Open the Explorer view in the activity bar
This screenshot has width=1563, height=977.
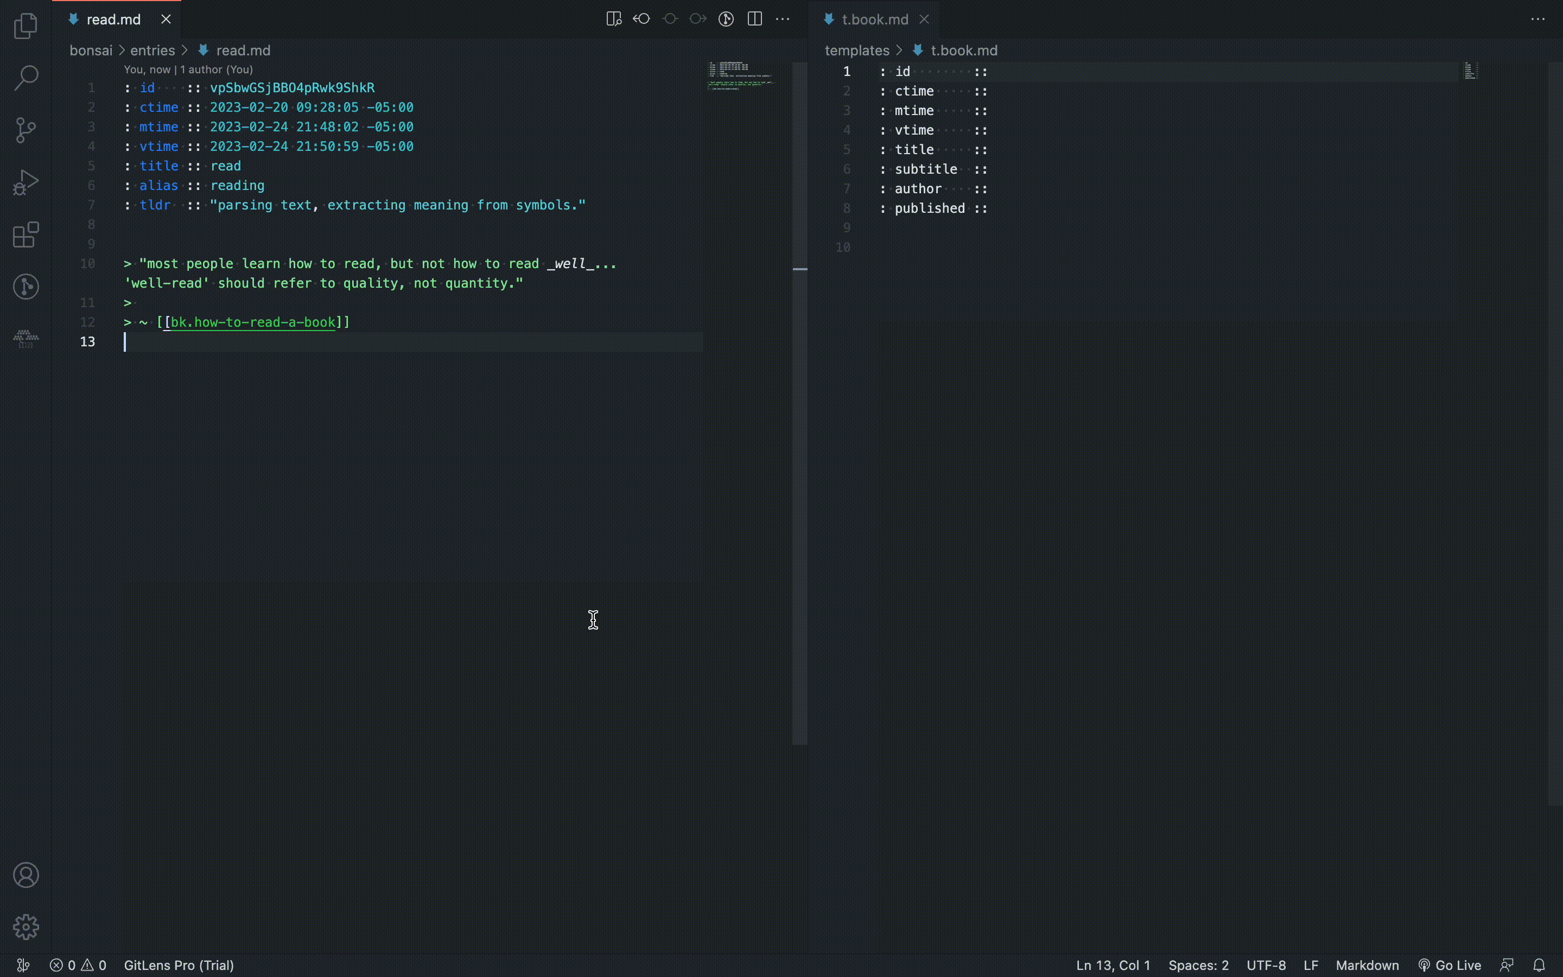(x=26, y=26)
